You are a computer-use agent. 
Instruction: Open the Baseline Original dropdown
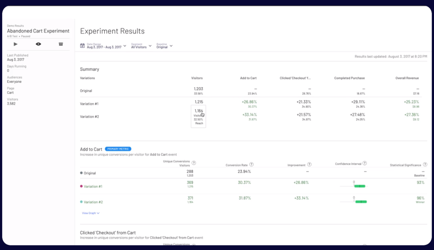164,46
